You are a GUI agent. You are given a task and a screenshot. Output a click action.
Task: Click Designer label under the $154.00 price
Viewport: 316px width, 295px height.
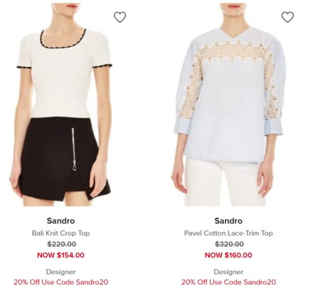(60, 272)
